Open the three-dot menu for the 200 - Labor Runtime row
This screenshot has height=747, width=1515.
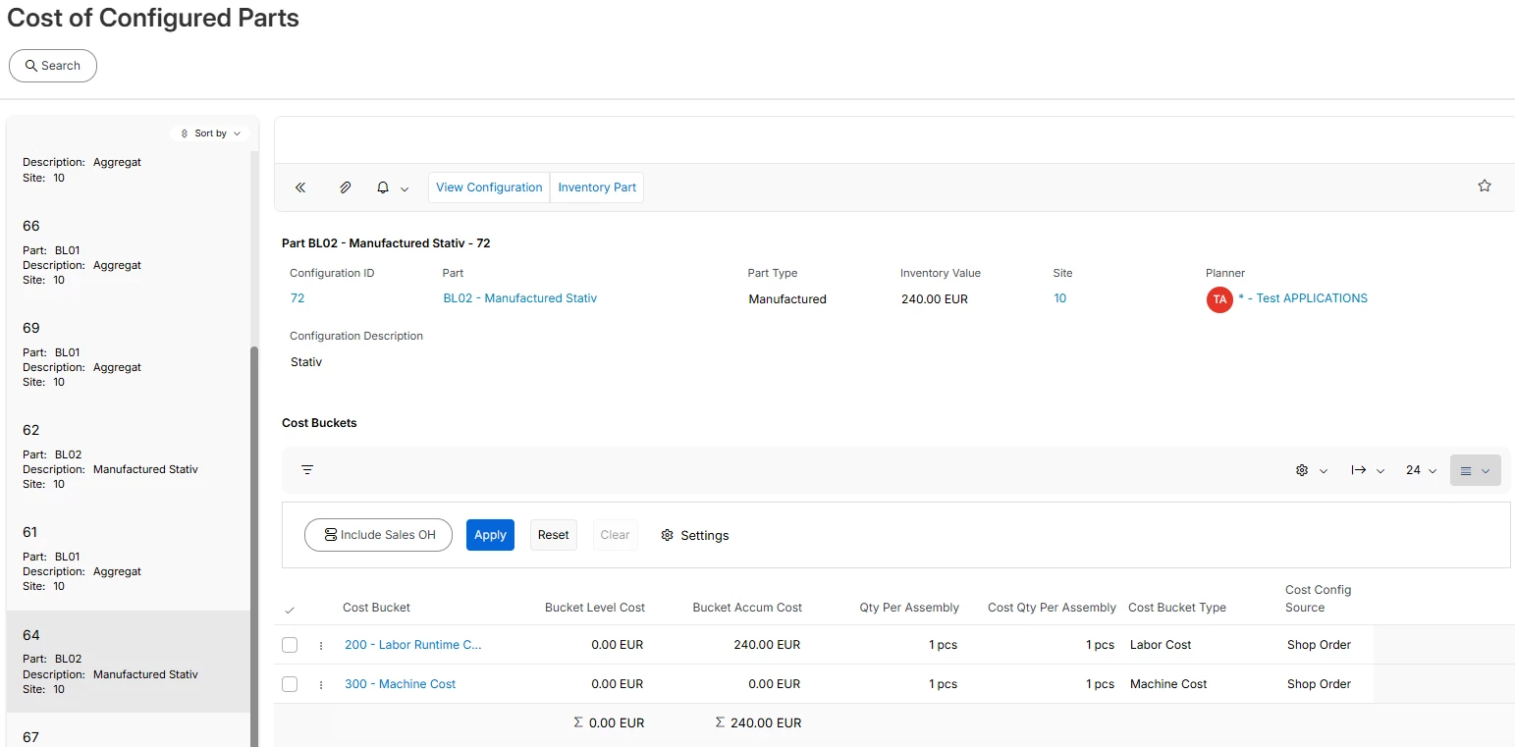pos(321,645)
